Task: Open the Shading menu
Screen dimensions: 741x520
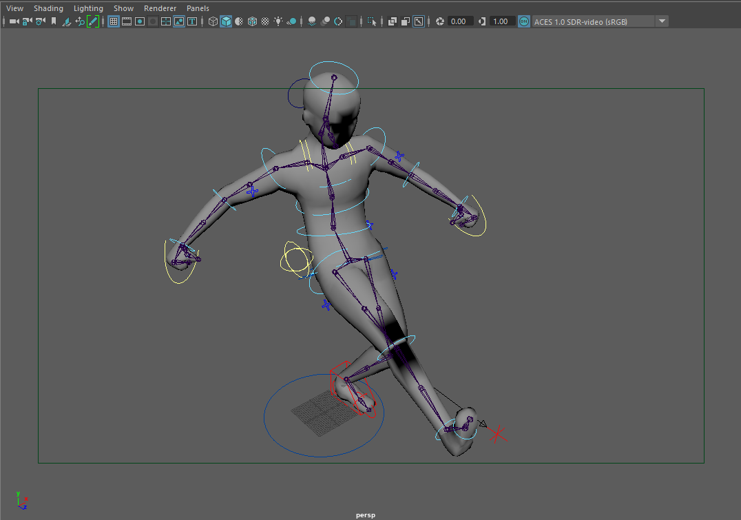Action: coord(48,8)
